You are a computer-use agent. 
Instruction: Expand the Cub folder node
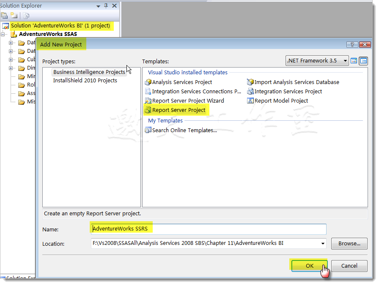11,60
